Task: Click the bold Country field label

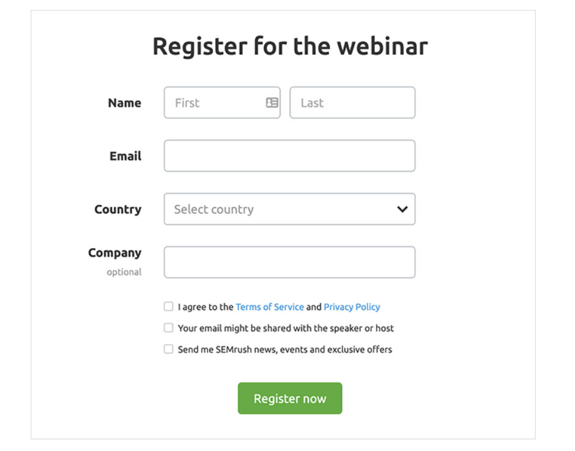Action: click(117, 209)
